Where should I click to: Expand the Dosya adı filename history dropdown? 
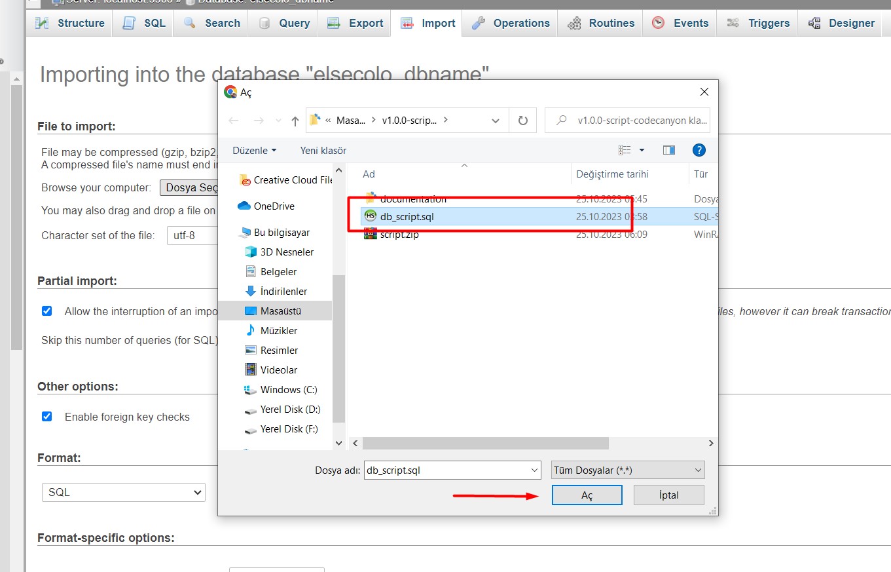point(534,470)
